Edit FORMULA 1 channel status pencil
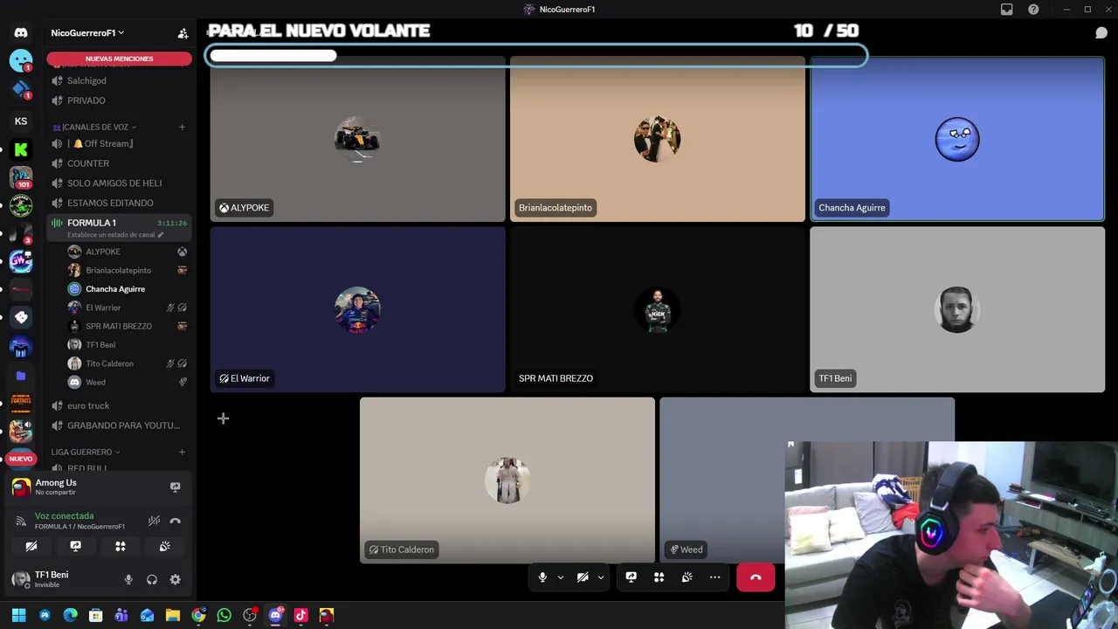This screenshot has width=1118, height=629. [161, 235]
